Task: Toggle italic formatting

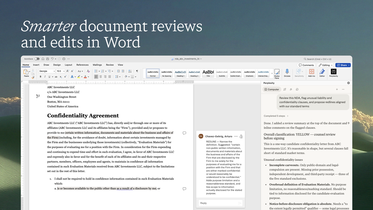Action: click(x=45, y=77)
